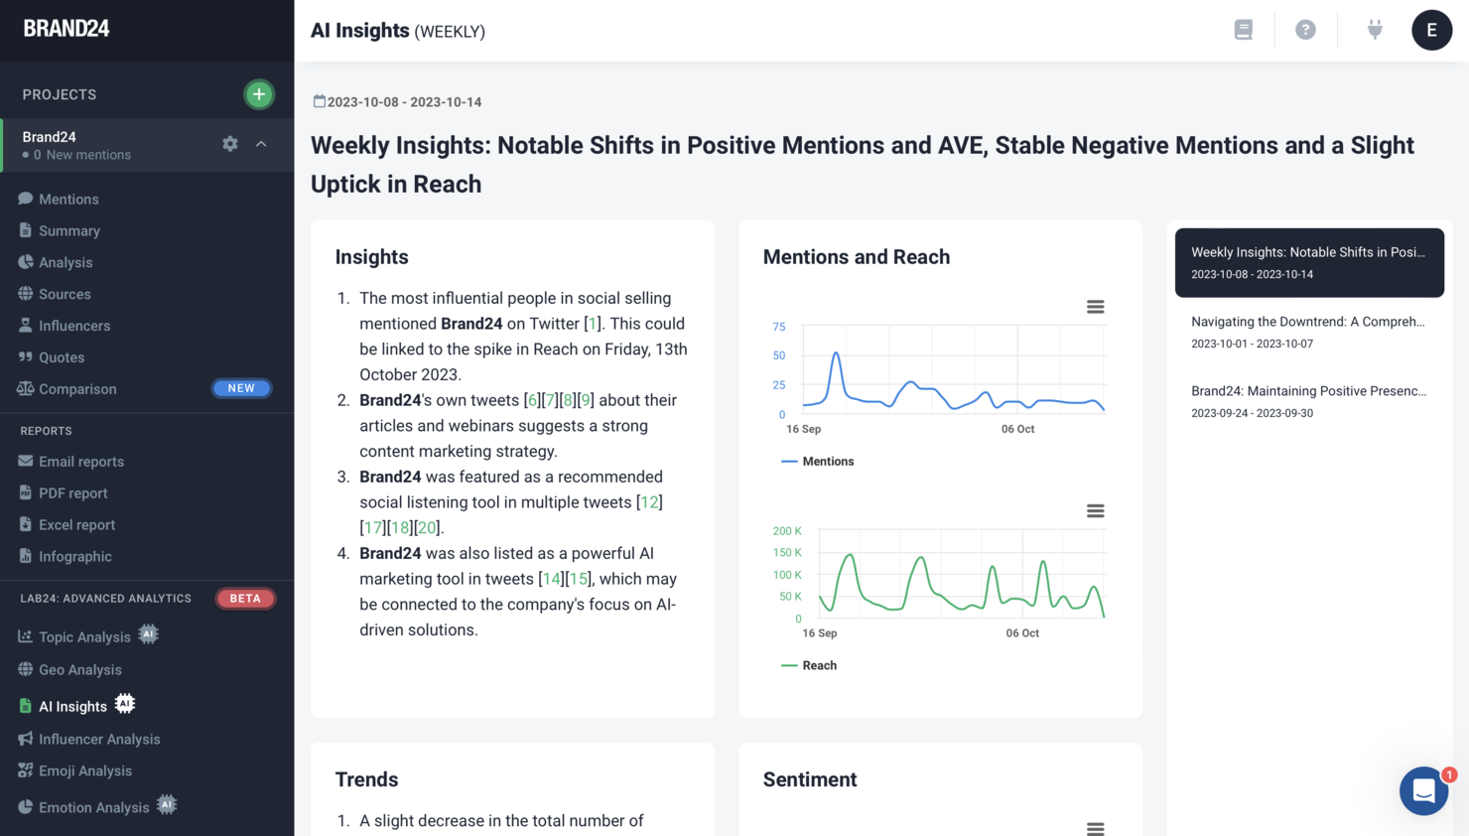Open Brand24 project settings gear
The image size is (1469, 836).
pos(229,143)
